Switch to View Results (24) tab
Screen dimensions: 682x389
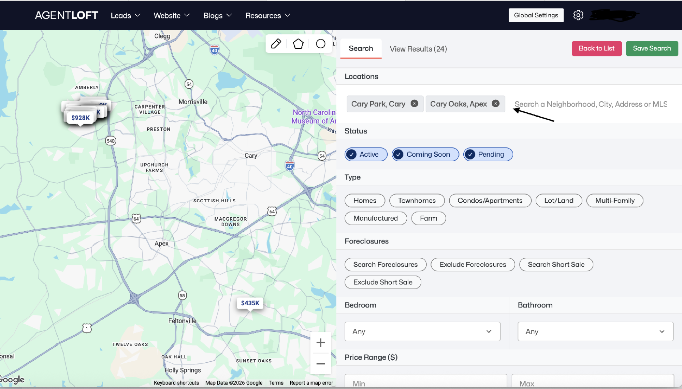click(x=418, y=49)
